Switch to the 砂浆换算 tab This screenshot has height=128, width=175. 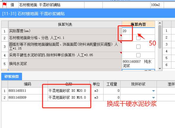12,76
